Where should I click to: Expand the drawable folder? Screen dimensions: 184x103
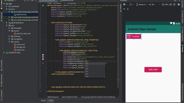point(9,28)
